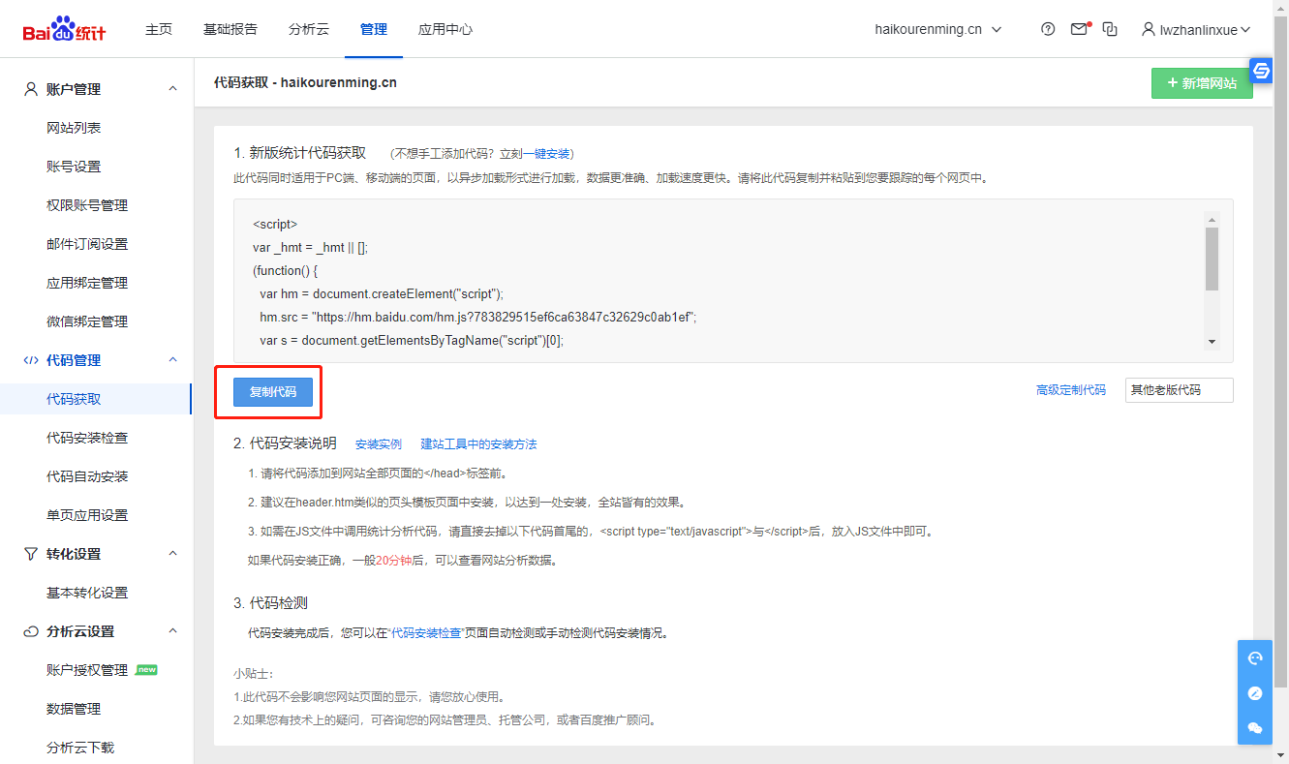This screenshot has width=1289, height=764.
Task: Click the blue floating S widget icon
Action: tap(1261, 71)
